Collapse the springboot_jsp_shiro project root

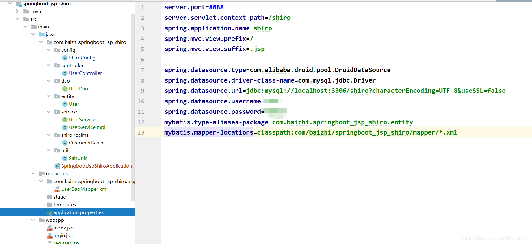click(10, 3)
